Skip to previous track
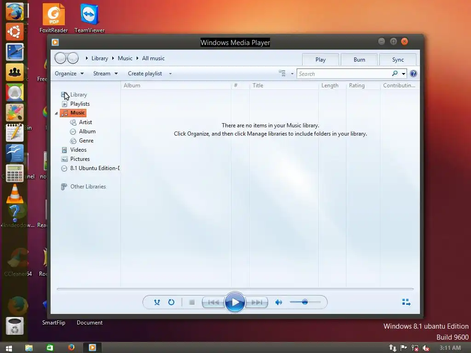Viewport: 471px width, 353px height. coord(213,302)
